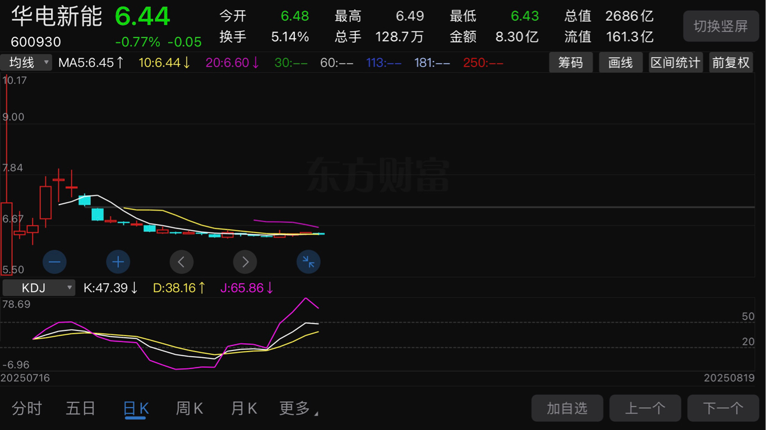This screenshot has height=430, width=766.
Task: Click the 总手 128.7万 volume
Action: (379, 37)
